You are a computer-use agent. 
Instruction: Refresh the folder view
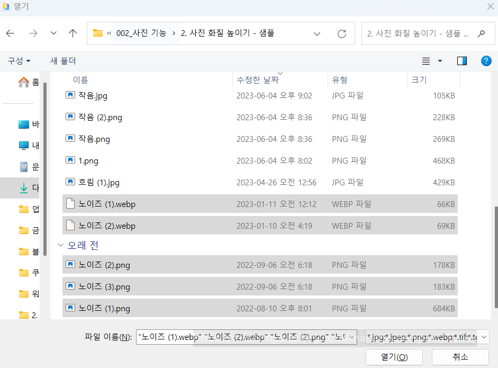click(342, 34)
